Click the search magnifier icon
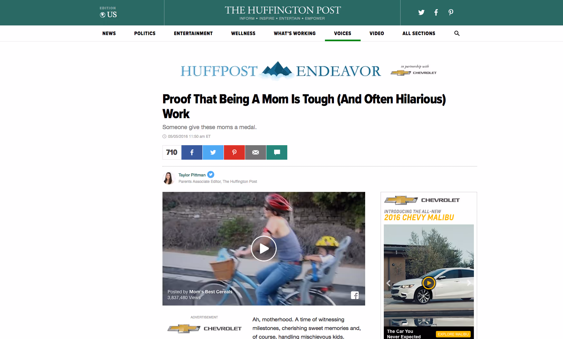 click(x=457, y=33)
